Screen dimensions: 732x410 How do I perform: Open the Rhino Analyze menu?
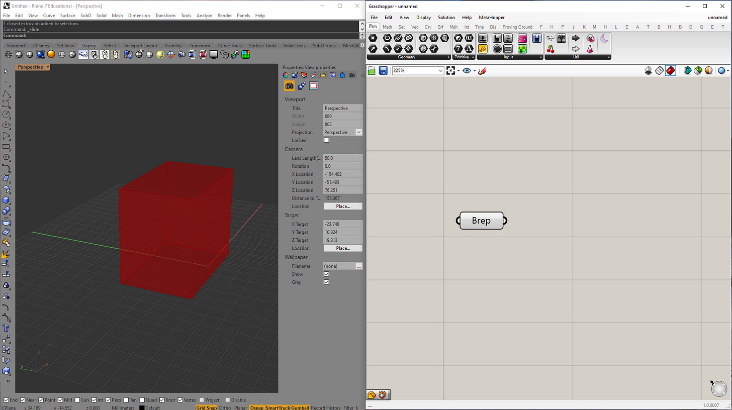tap(204, 16)
